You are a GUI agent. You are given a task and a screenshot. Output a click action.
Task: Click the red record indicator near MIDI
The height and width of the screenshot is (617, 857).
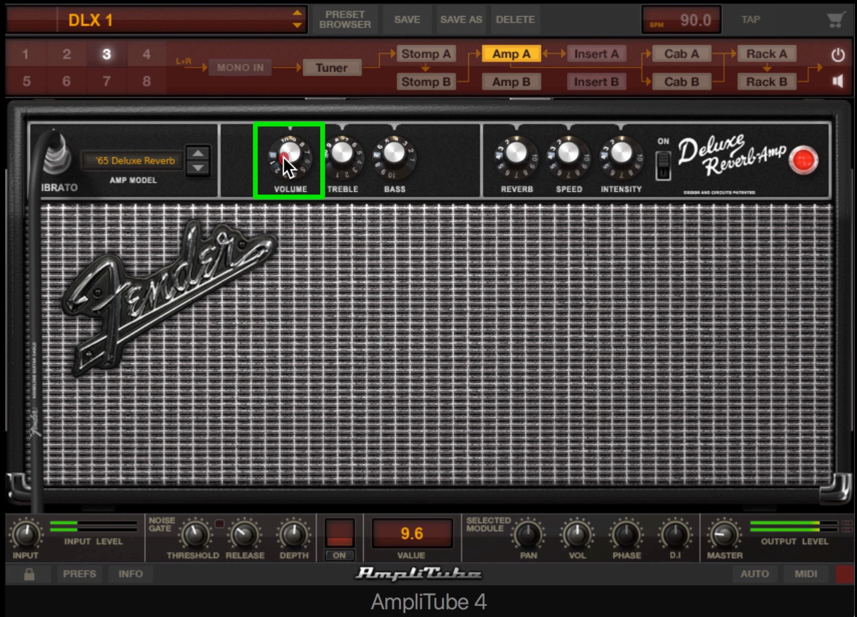click(x=844, y=574)
